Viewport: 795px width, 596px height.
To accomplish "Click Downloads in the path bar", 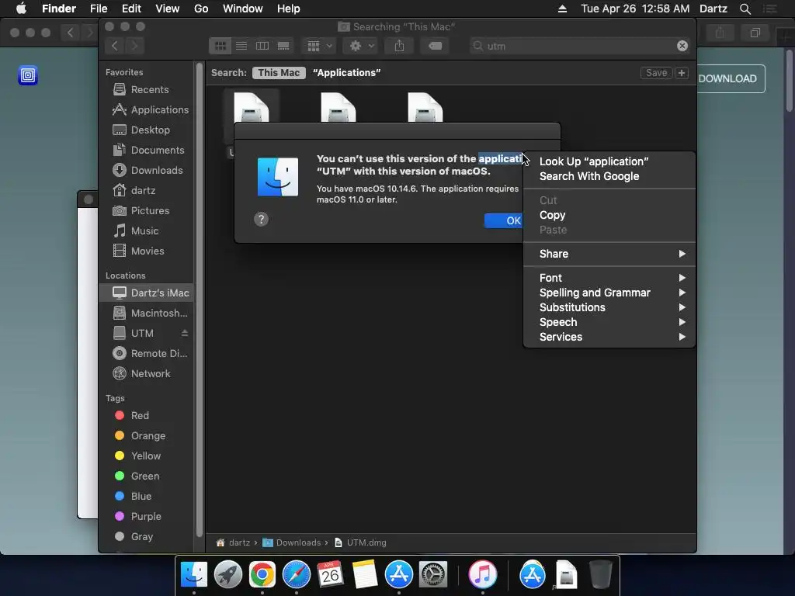I will point(292,542).
